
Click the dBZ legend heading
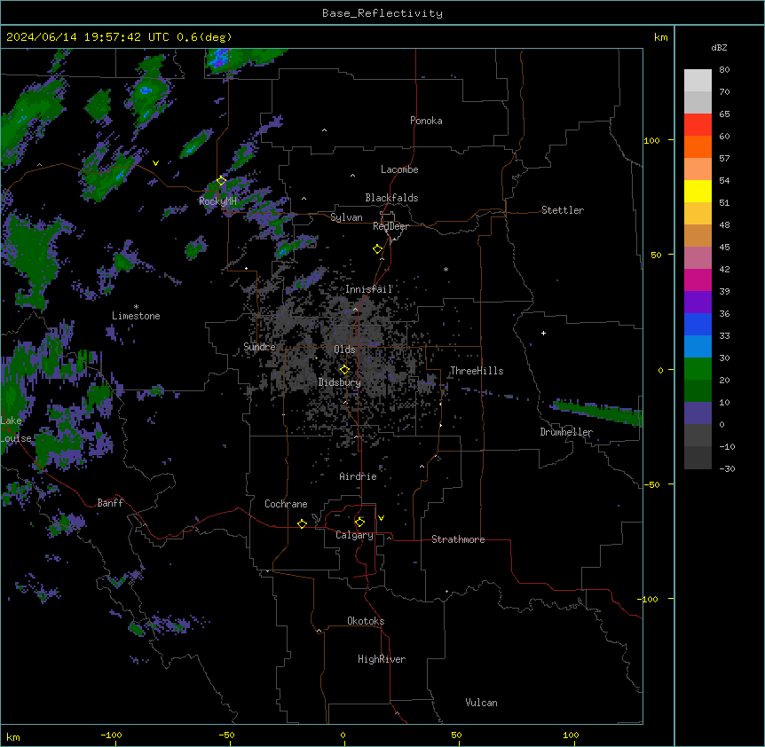pyautogui.click(x=719, y=47)
